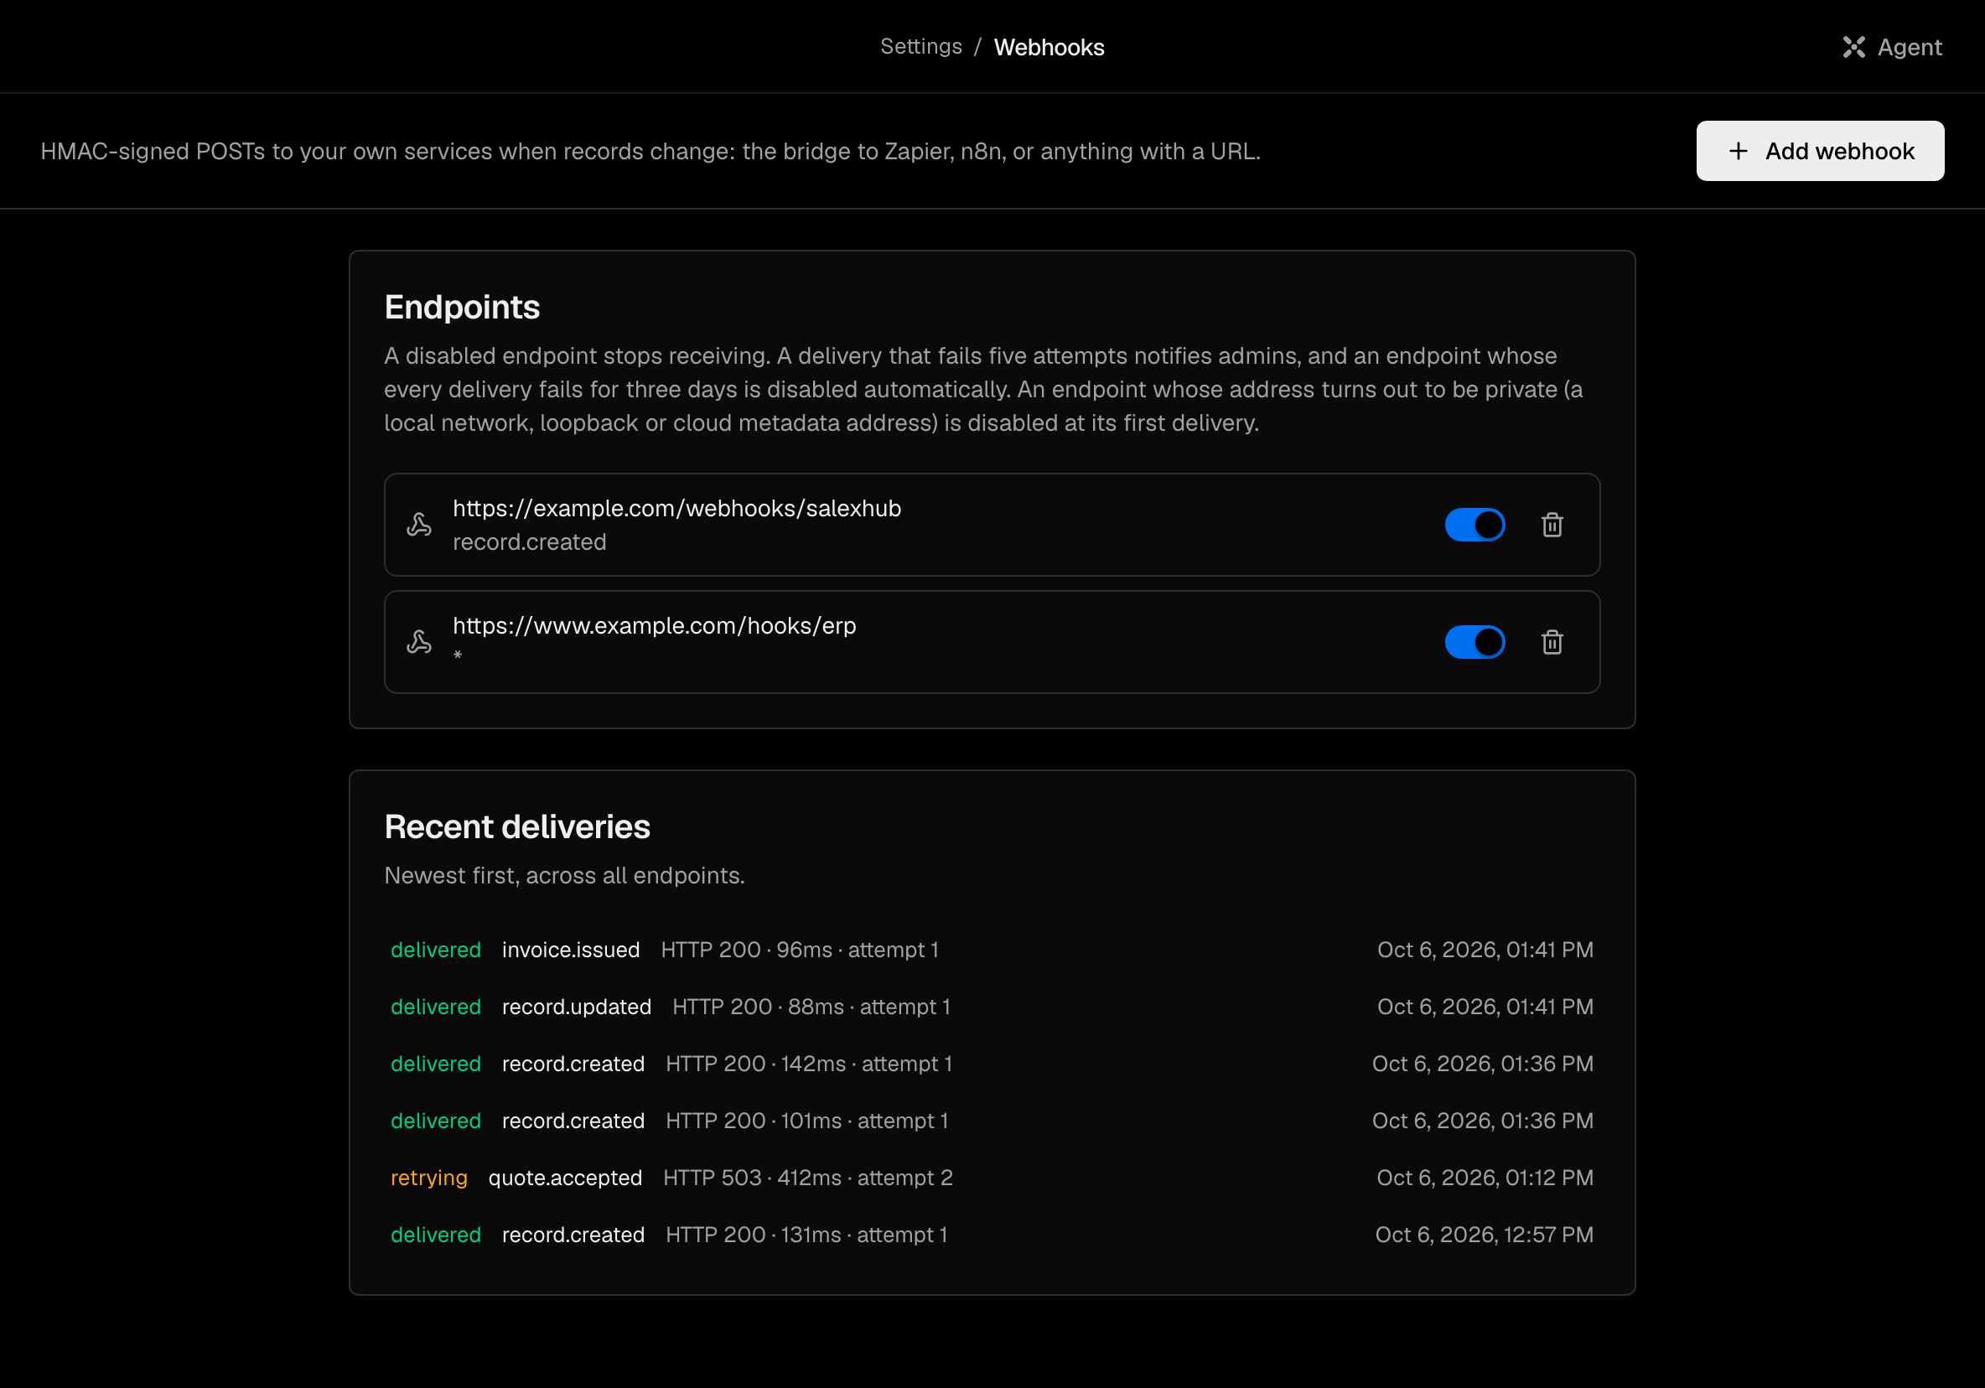Click HTTP 200 · 96ms · attempt 1 details
This screenshot has height=1388, width=1985.
tap(800, 950)
